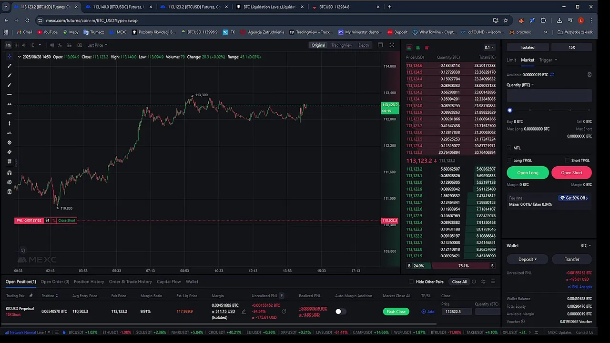Enable the MTL checkbox
The image size is (610, 343).
(x=509, y=148)
